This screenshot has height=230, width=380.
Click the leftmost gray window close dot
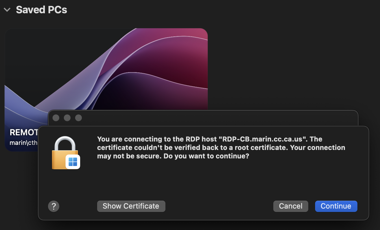click(x=56, y=118)
